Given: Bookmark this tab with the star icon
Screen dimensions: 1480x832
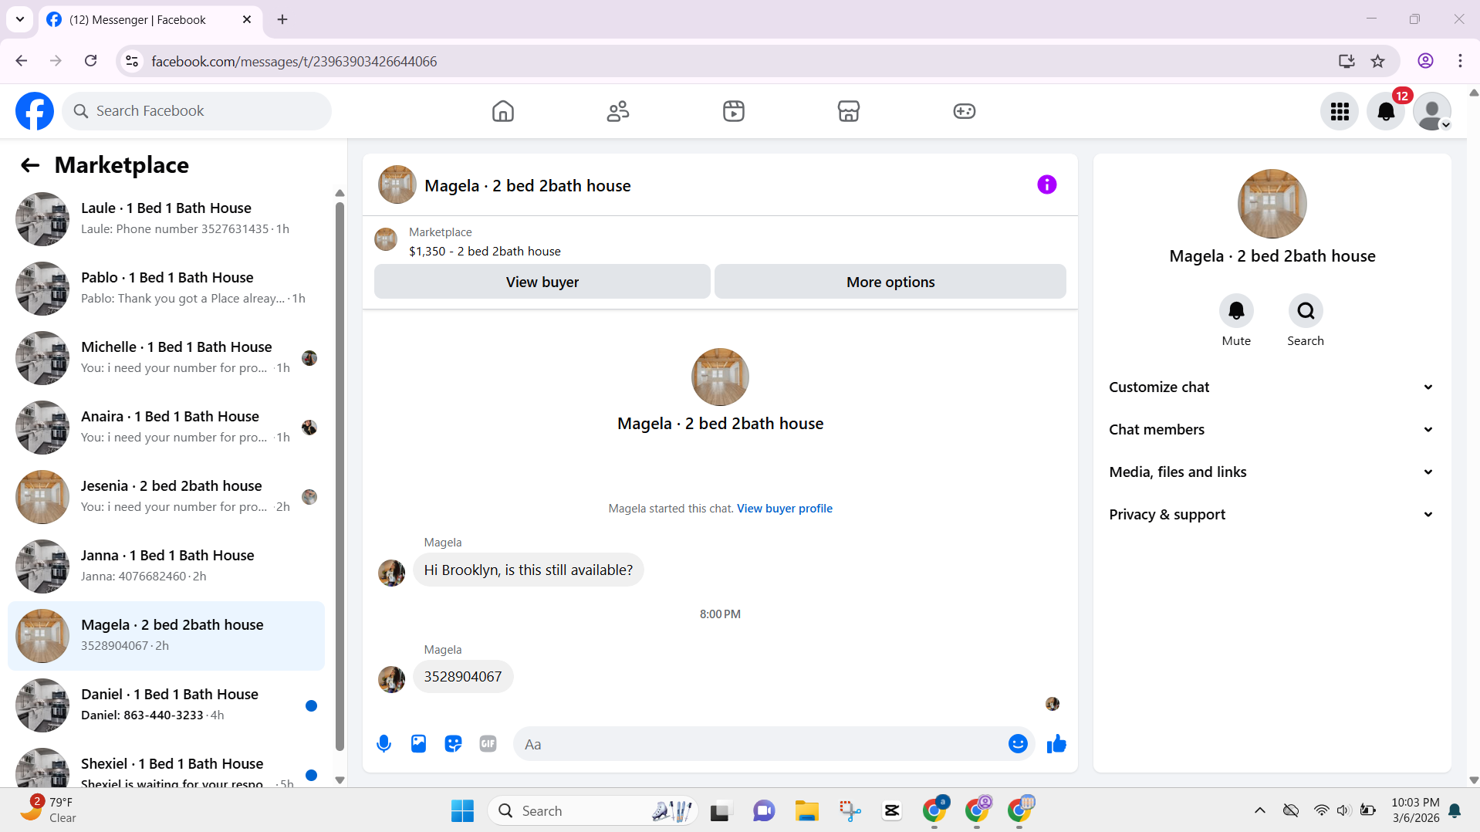Looking at the screenshot, I should pos(1377,61).
